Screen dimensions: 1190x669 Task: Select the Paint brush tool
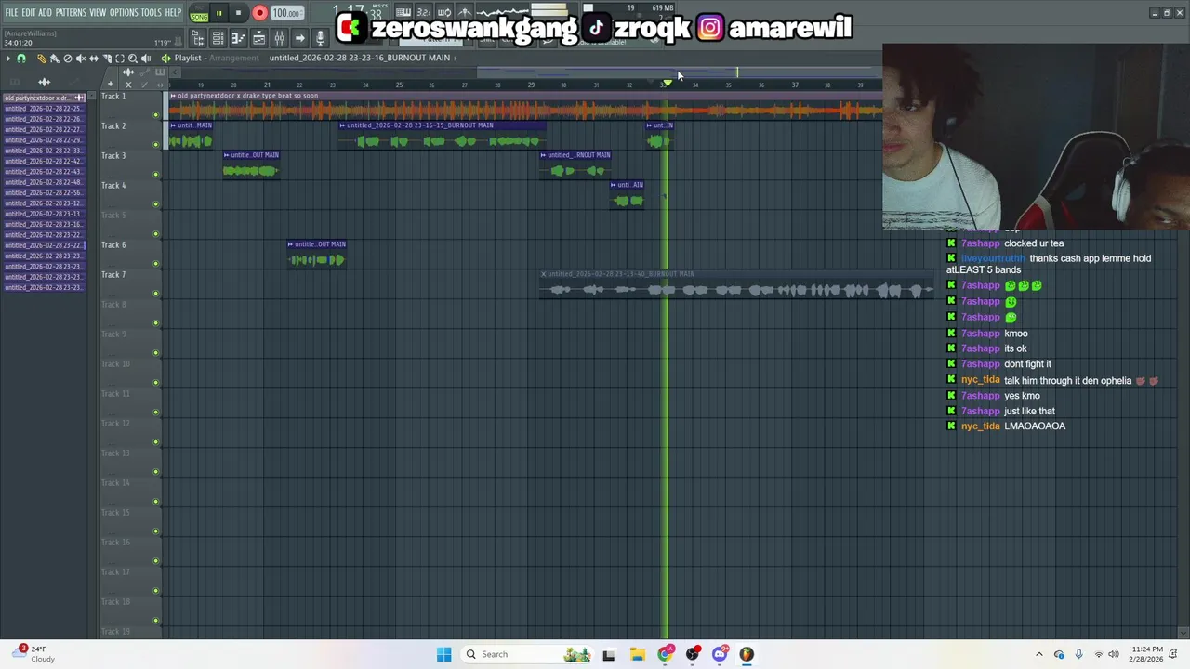point(55,59)
